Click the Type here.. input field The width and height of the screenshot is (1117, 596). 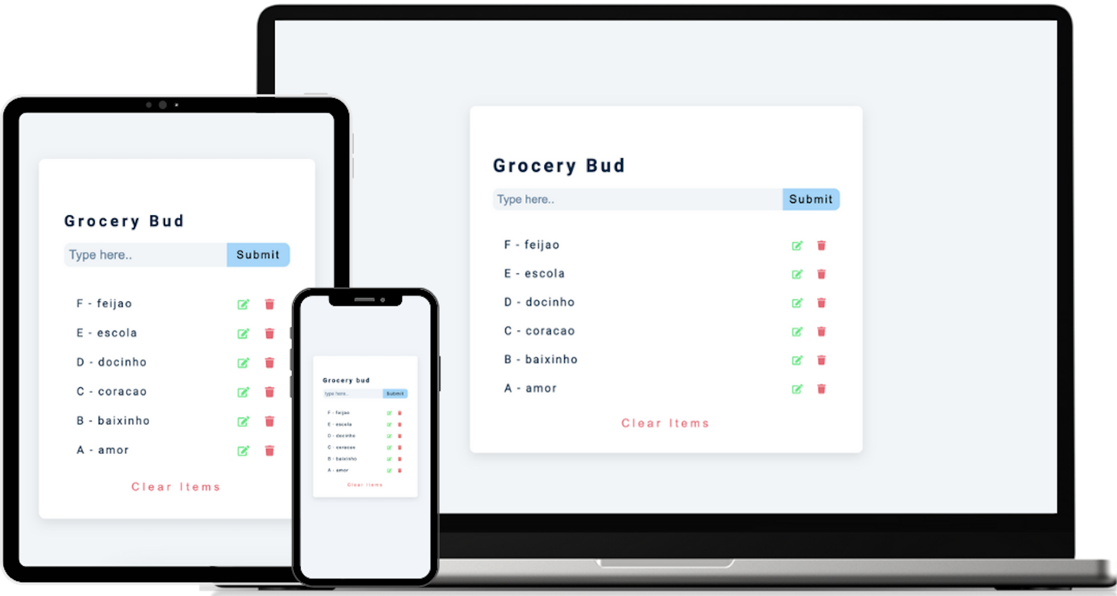pos(635,198)
